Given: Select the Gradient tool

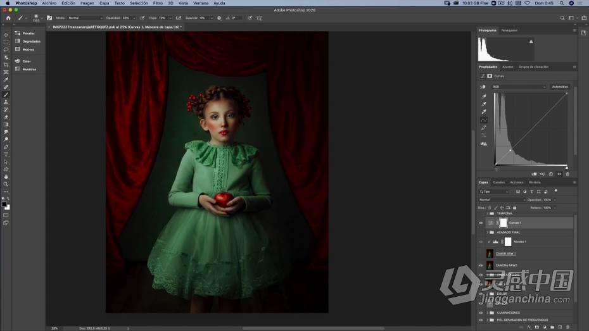Looking at the screenshot, I should [6, 125].
